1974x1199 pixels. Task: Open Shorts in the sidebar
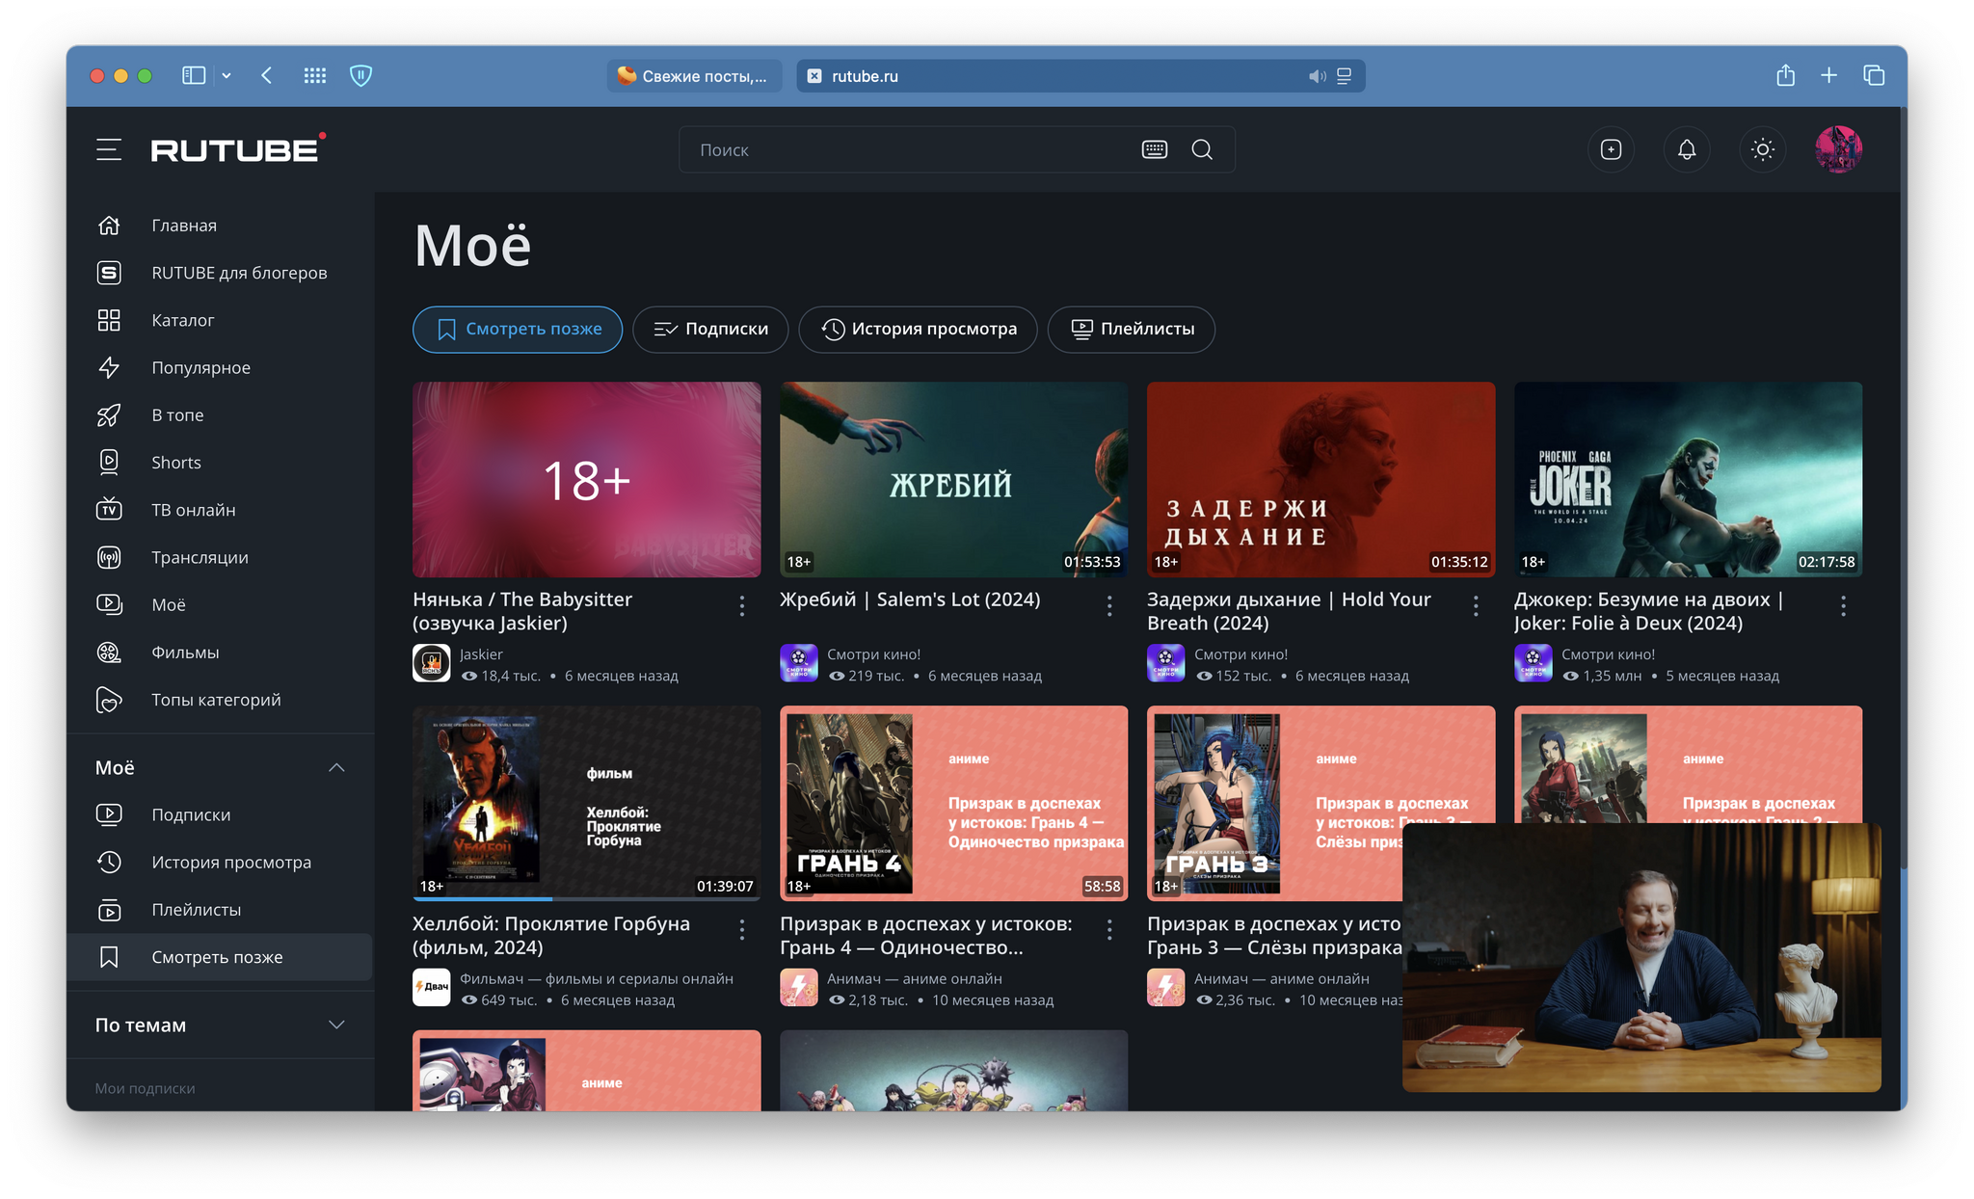coord(175,463)
